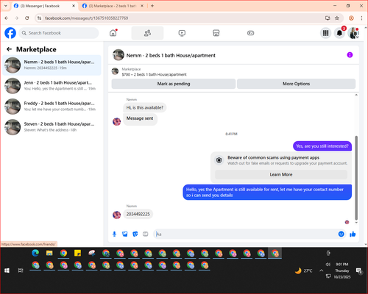Screen dimensions: 368x294
Task: Open the Chrome three-dot menu
Action: click(x=361, y=18)
